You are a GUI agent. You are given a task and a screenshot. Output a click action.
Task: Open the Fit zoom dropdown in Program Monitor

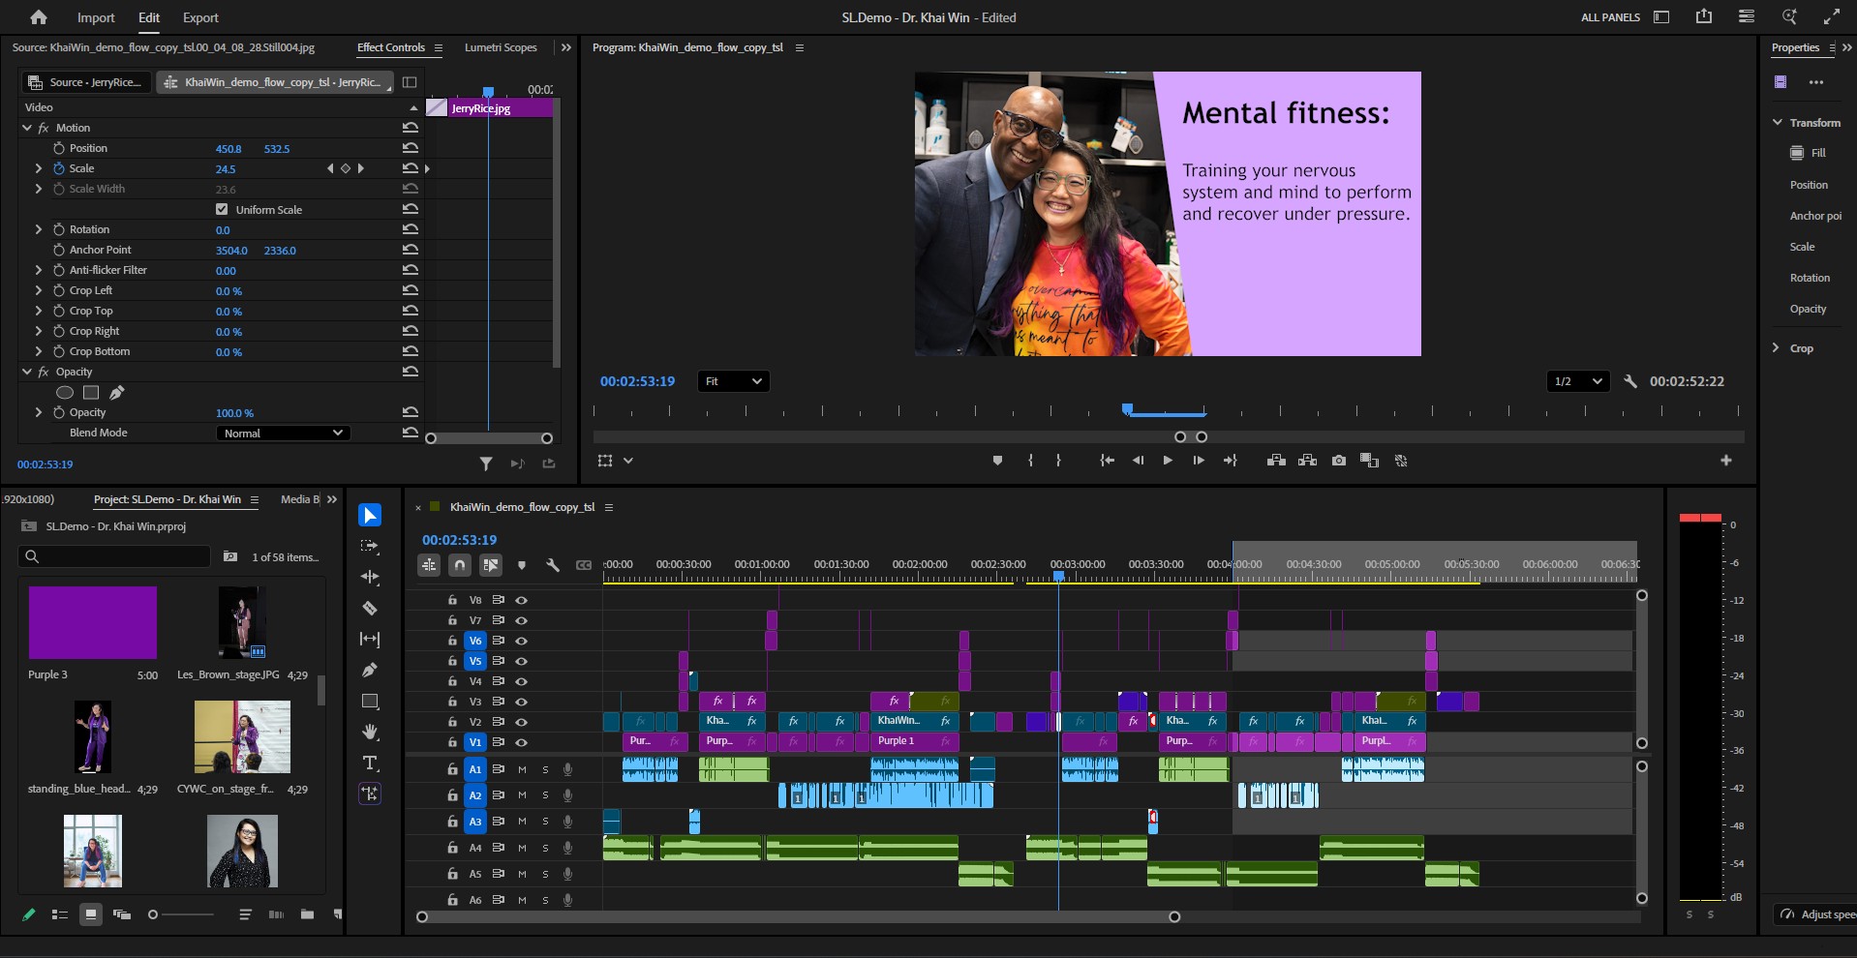point(733,380)
